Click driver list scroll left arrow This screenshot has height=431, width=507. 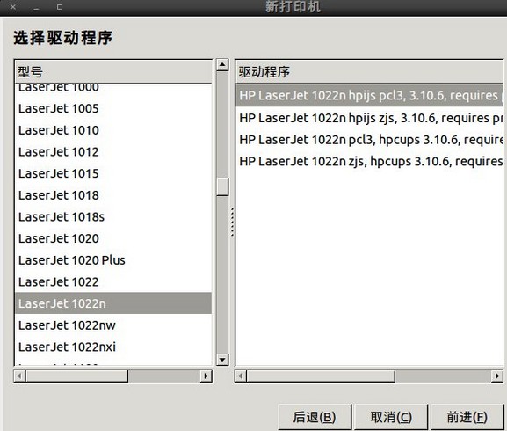(x=240, y=376)
